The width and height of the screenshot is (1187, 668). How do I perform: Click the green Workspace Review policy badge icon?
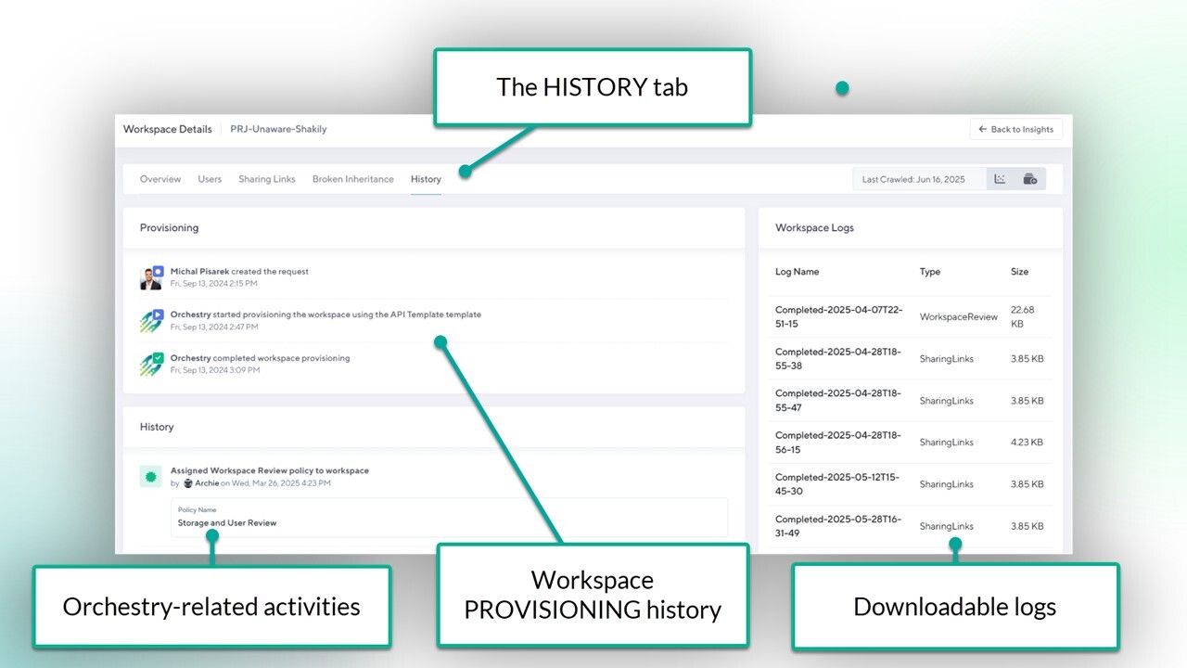151,477
